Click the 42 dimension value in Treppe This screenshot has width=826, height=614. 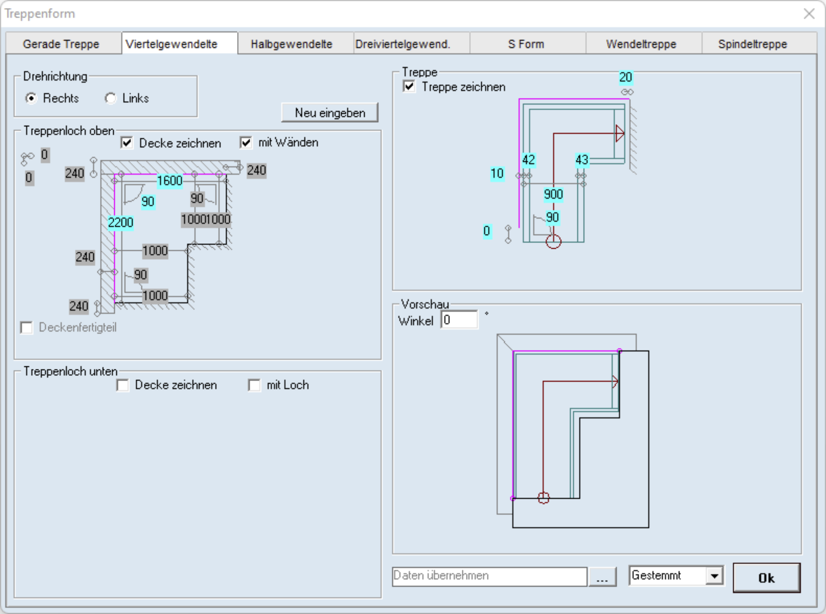tap(529, 160)
